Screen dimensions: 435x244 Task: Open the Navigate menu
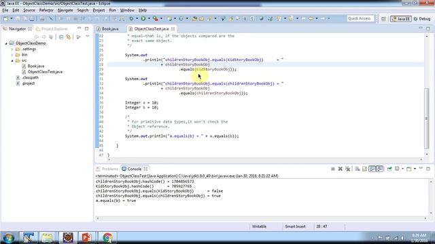(x=65, y=10)
